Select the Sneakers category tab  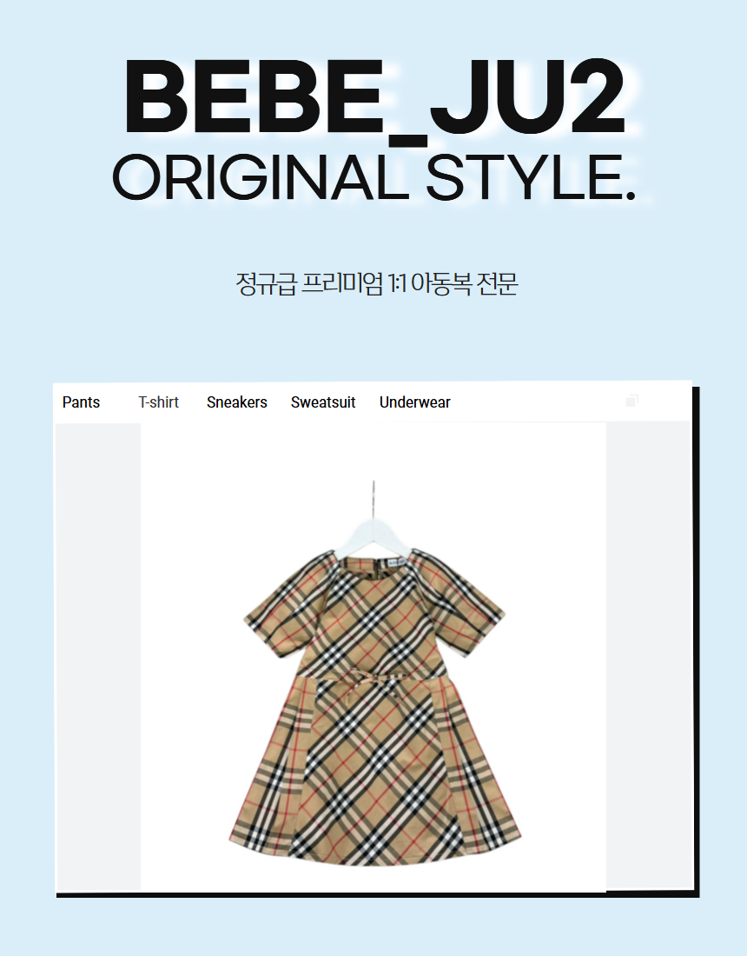tap(237, 402)
